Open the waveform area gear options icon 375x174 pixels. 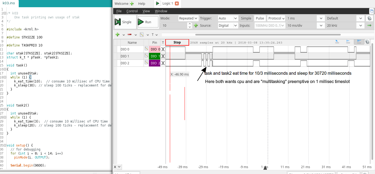pyautogui.click(x=367, y=42)
